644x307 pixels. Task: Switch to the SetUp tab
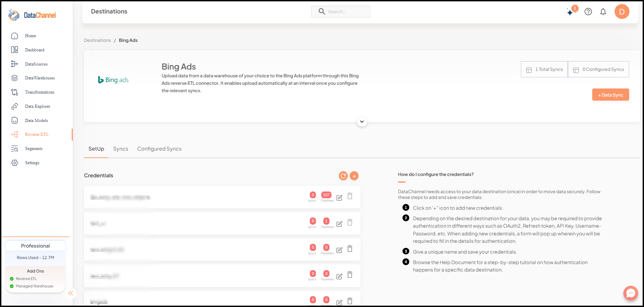point(96,149)
